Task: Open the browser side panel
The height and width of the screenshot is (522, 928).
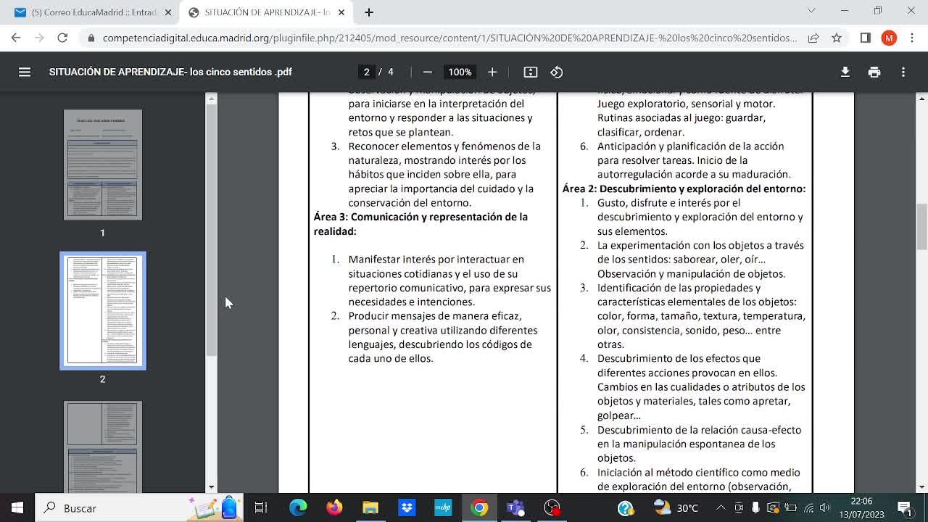Action: pyautogui.click(x=866, y=38)
